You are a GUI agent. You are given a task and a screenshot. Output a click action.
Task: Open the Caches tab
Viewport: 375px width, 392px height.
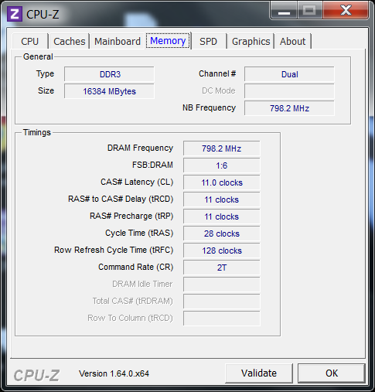click(70, 41)
